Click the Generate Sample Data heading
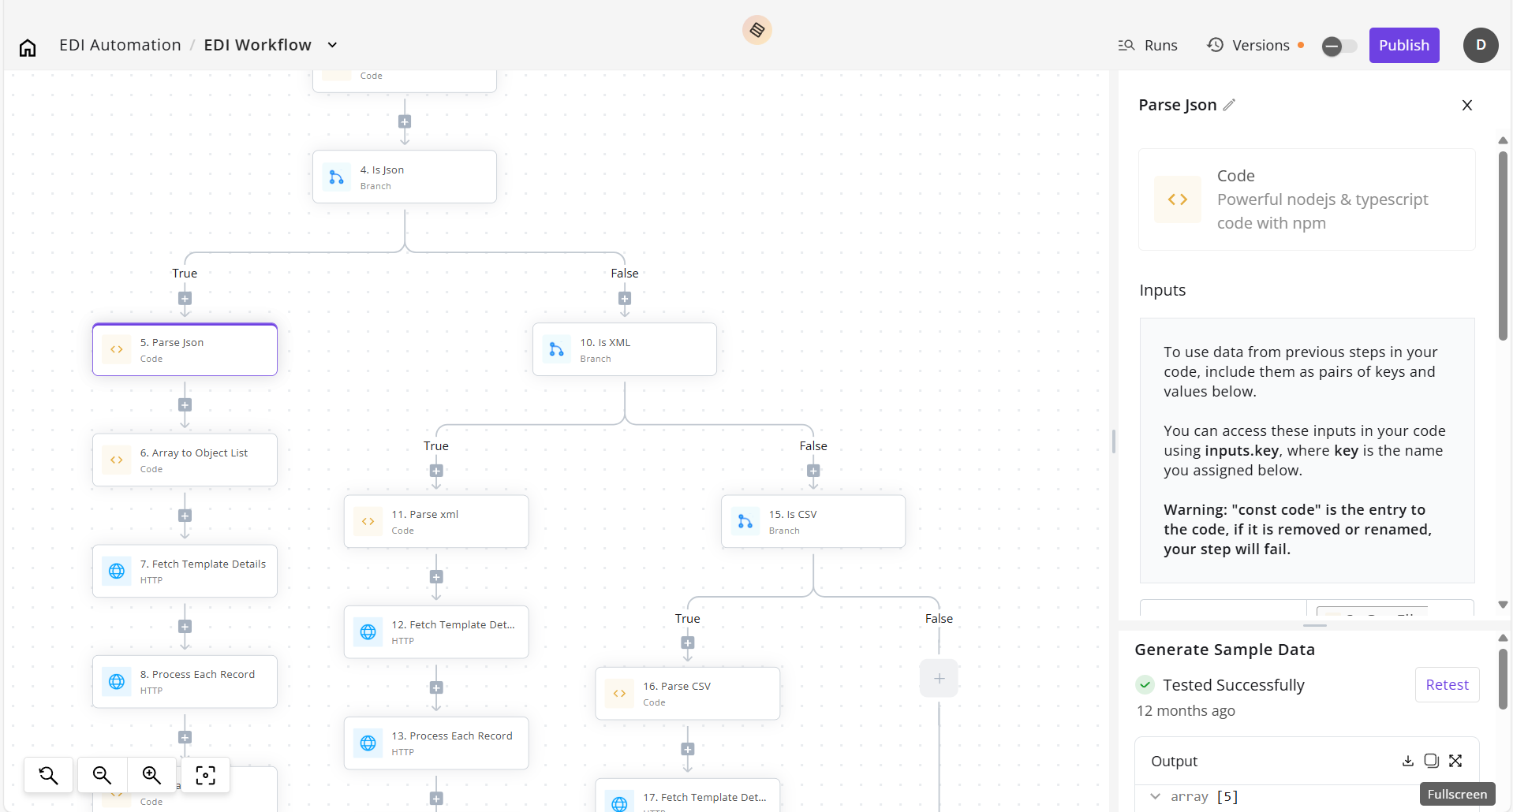The width and height of the screenshot is (1513, 812). point(1224,650)
